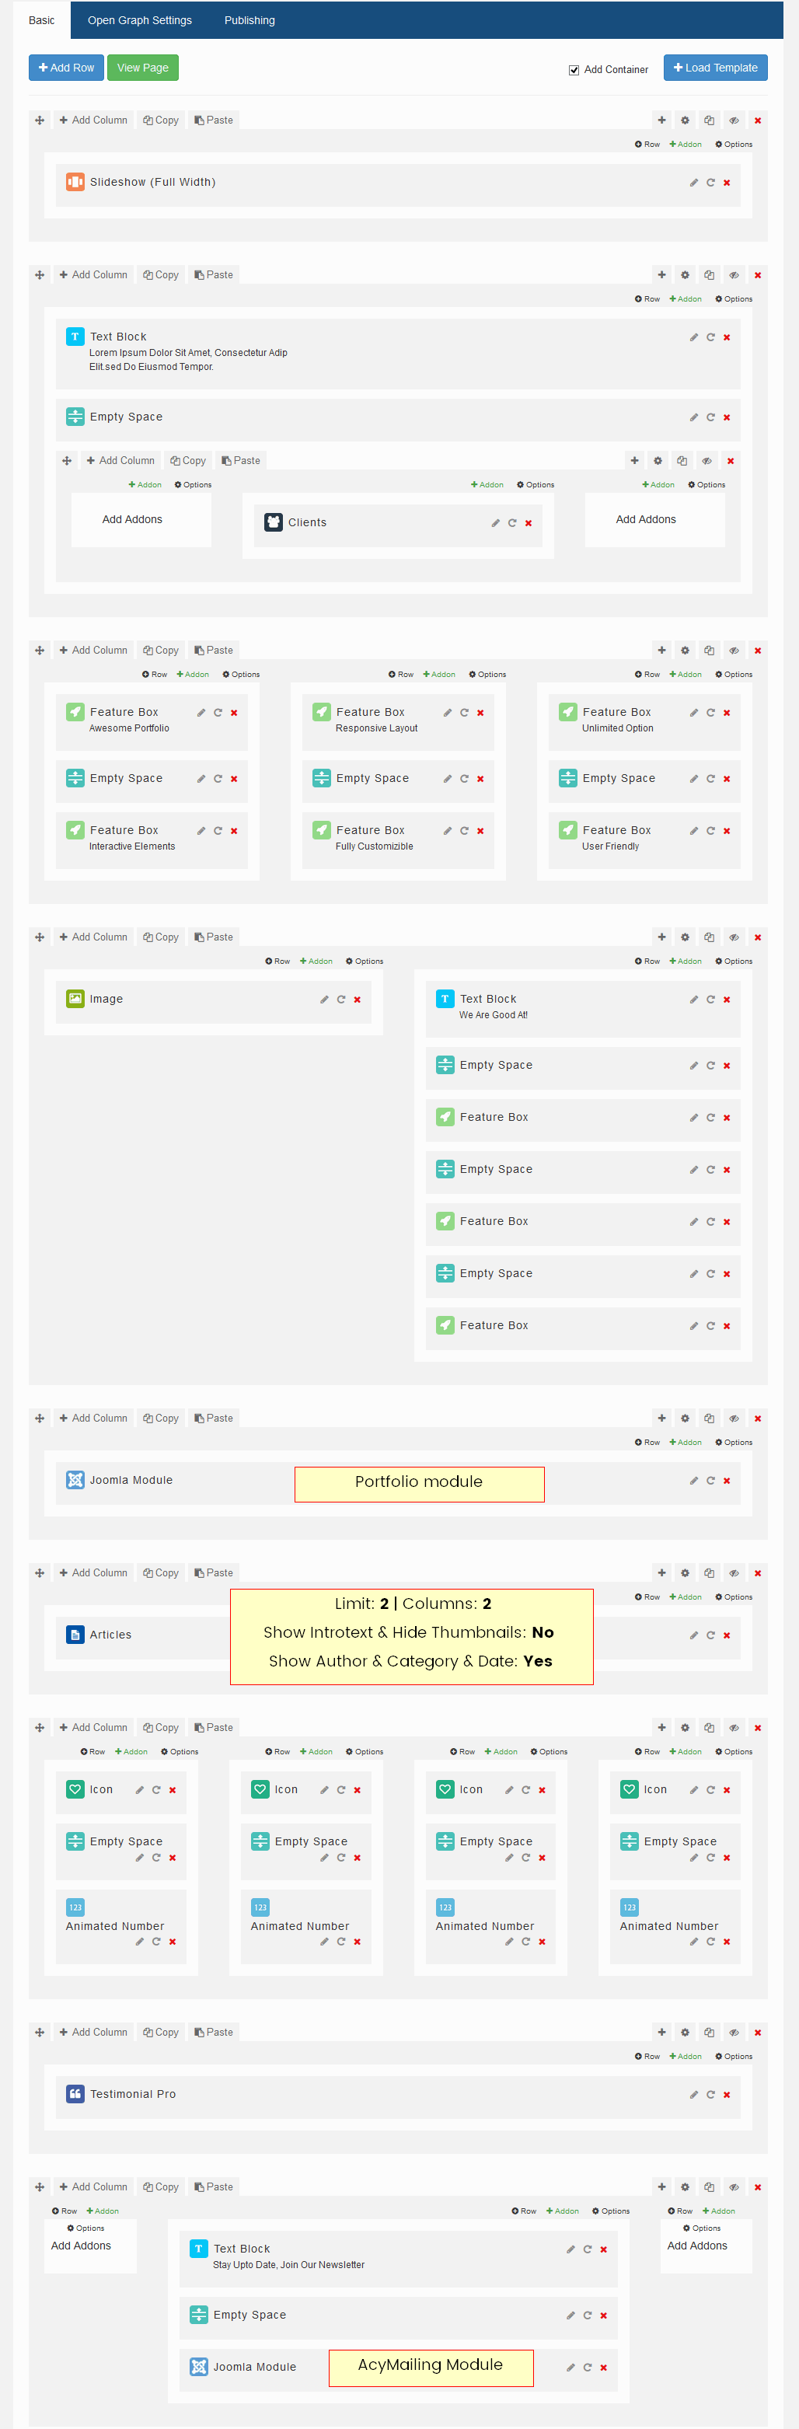Grab move handle of the Articles row
The image size is (799, 2429).
[x=40, y=1572]
